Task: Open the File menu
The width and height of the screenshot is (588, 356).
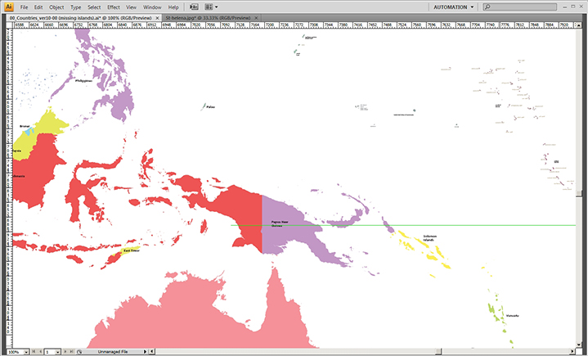Action: click(25, 7)
